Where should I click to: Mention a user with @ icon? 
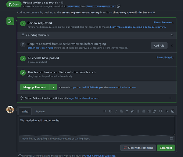point(154,111)
